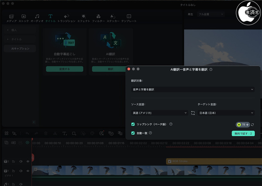Open the ストック tab
262x186 pixels.
pyautogui.click(x=24, y=18)
